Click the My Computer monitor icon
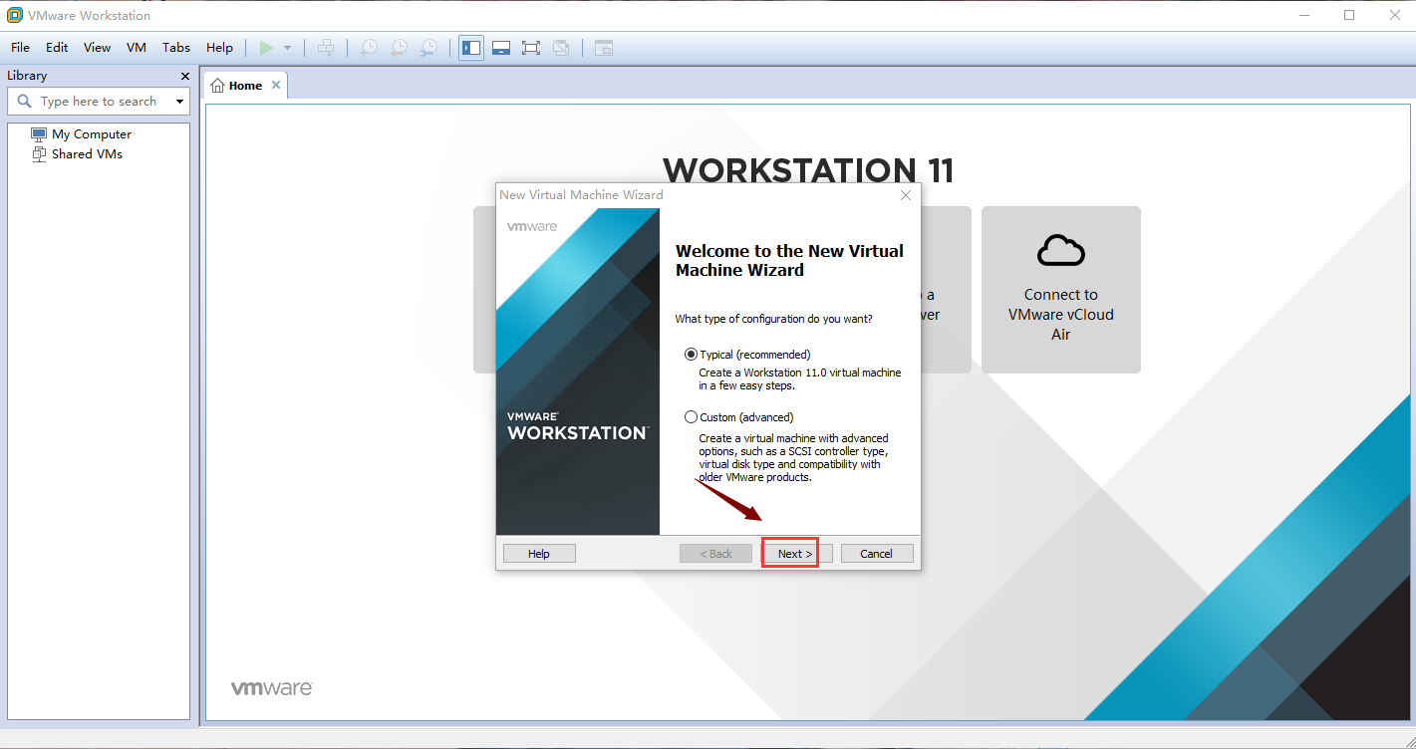This screenshot has height=749, width=1416. [39, 134]
